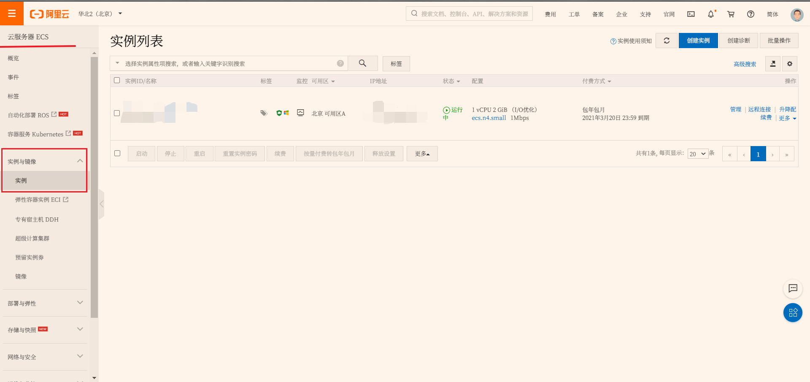Viewport: 810px width, 382px height.
Task: Click the search help question icon
Action: coord(340,63)
